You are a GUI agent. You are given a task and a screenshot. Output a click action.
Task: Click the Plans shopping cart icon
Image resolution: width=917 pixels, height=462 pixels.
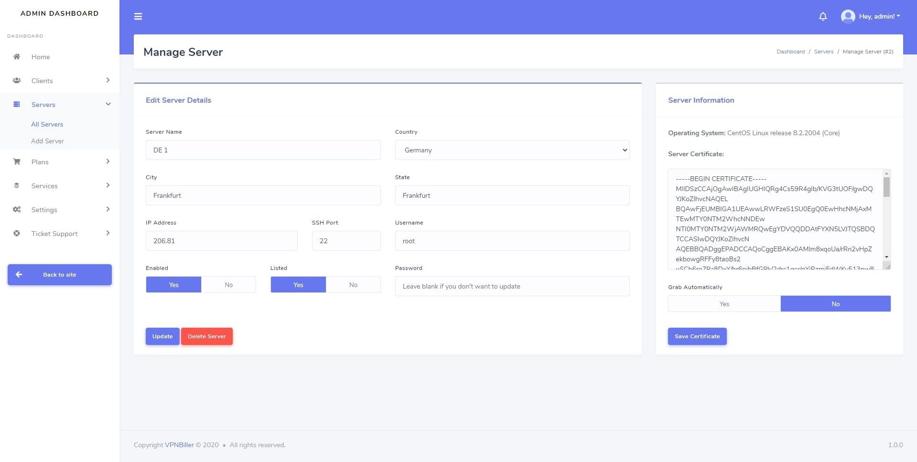(17, 161)
